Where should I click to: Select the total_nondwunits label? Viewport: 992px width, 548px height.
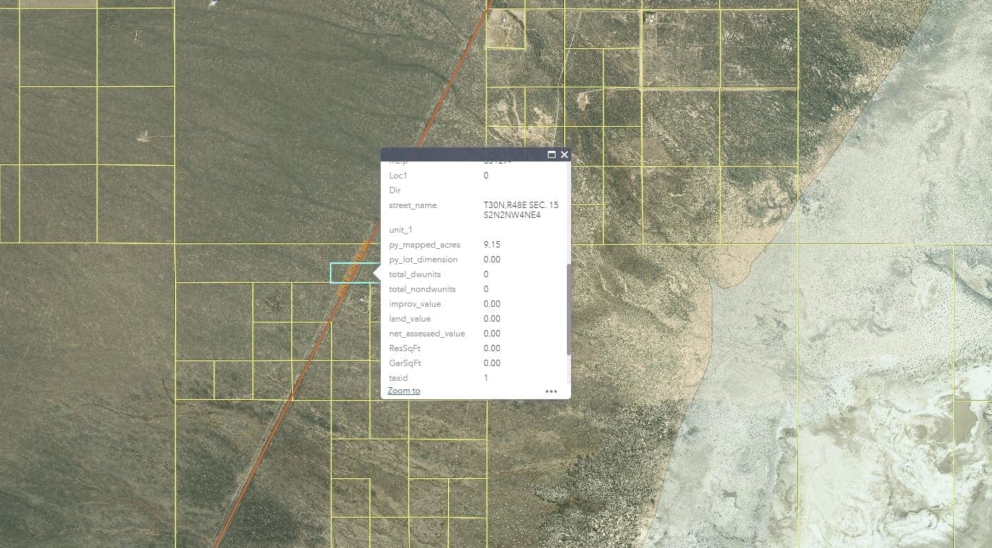pyautogui.click(x=422, y=289)
